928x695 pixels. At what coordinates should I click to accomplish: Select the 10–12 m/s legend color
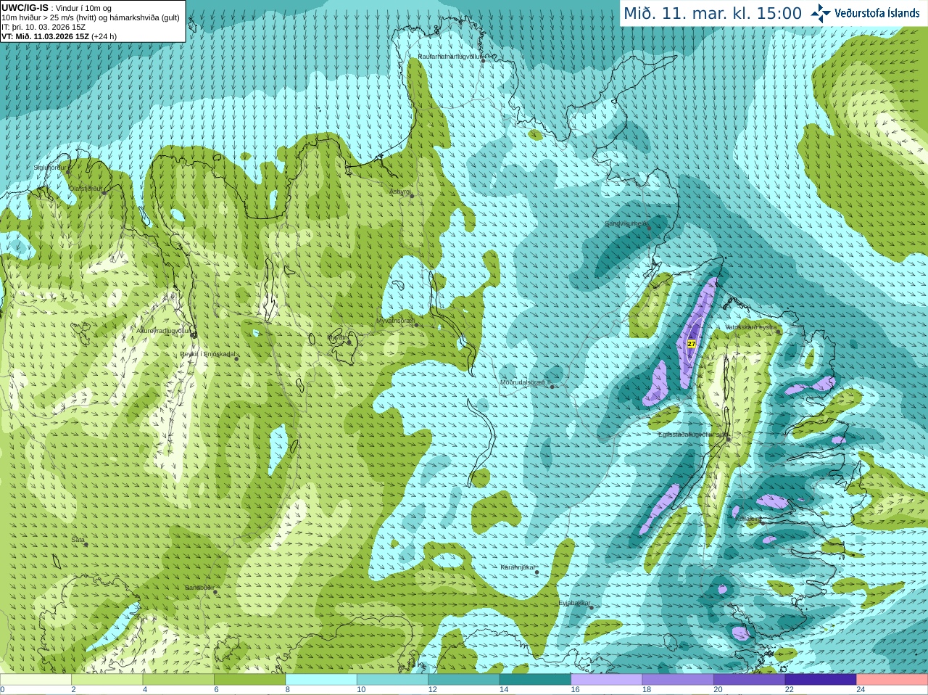click(392, 680)
